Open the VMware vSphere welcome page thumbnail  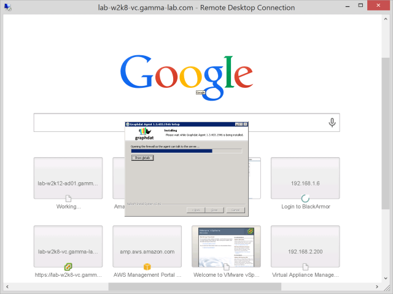pos(227,246)
